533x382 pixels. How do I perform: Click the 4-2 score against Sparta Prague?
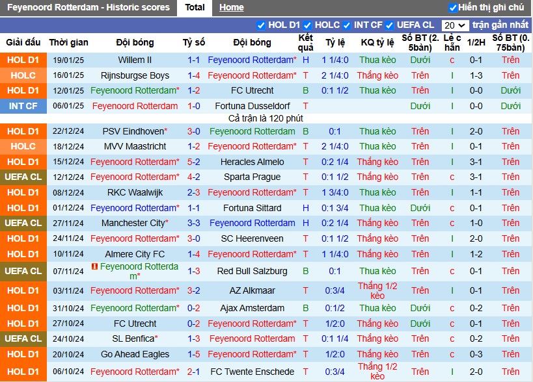point(194,177)
